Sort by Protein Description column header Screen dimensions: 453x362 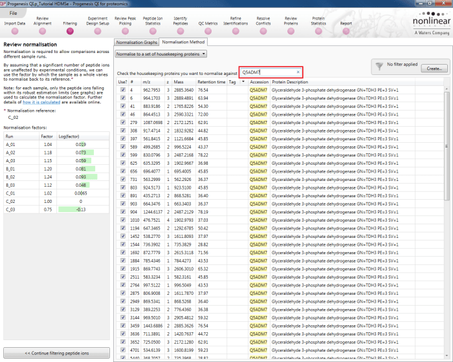click(x=342, y=82)
